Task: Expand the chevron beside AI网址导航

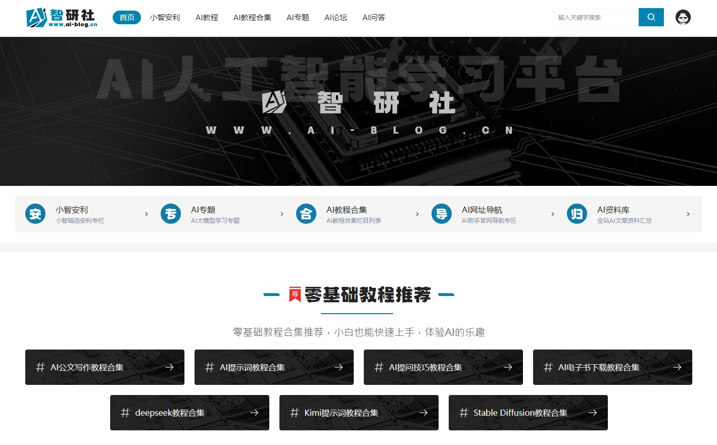Action: (x=553, y=214)
